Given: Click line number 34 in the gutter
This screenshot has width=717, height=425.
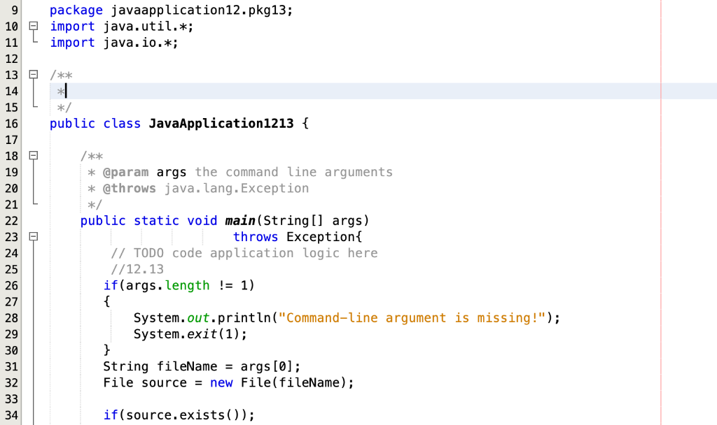Looking at the screenshot, I should coord(11,415).
